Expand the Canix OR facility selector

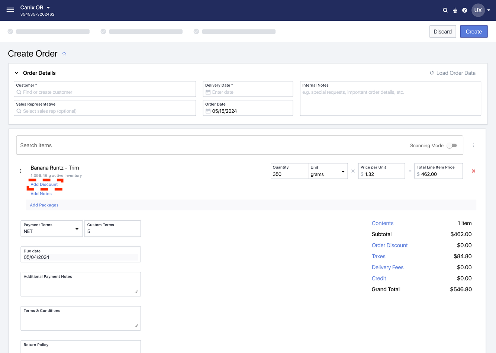(x=48, y=7)
